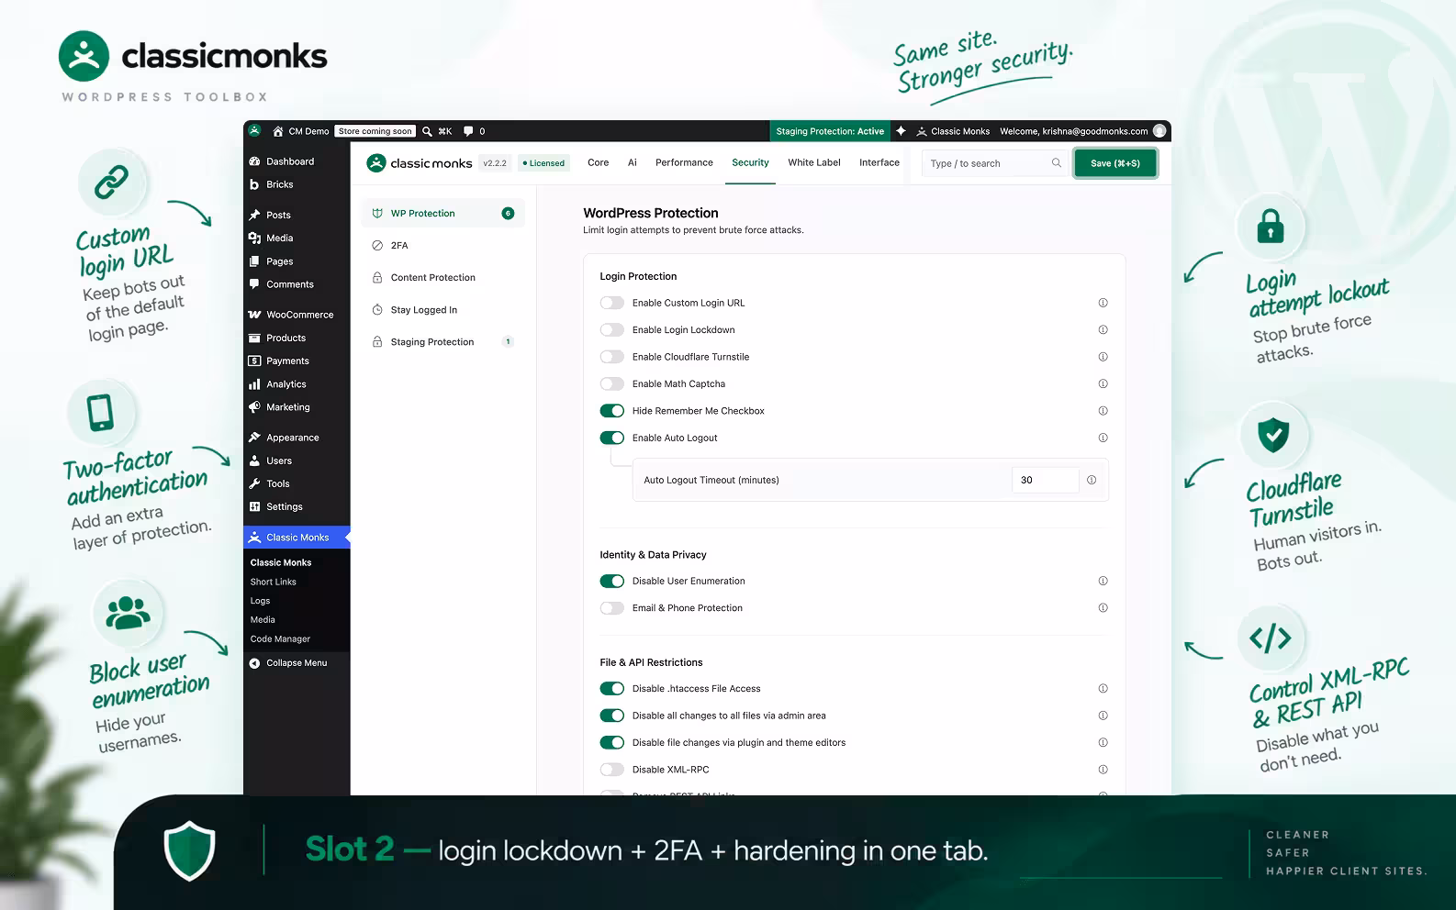Open the WooCommerce icon

click(x=254, y=315)
